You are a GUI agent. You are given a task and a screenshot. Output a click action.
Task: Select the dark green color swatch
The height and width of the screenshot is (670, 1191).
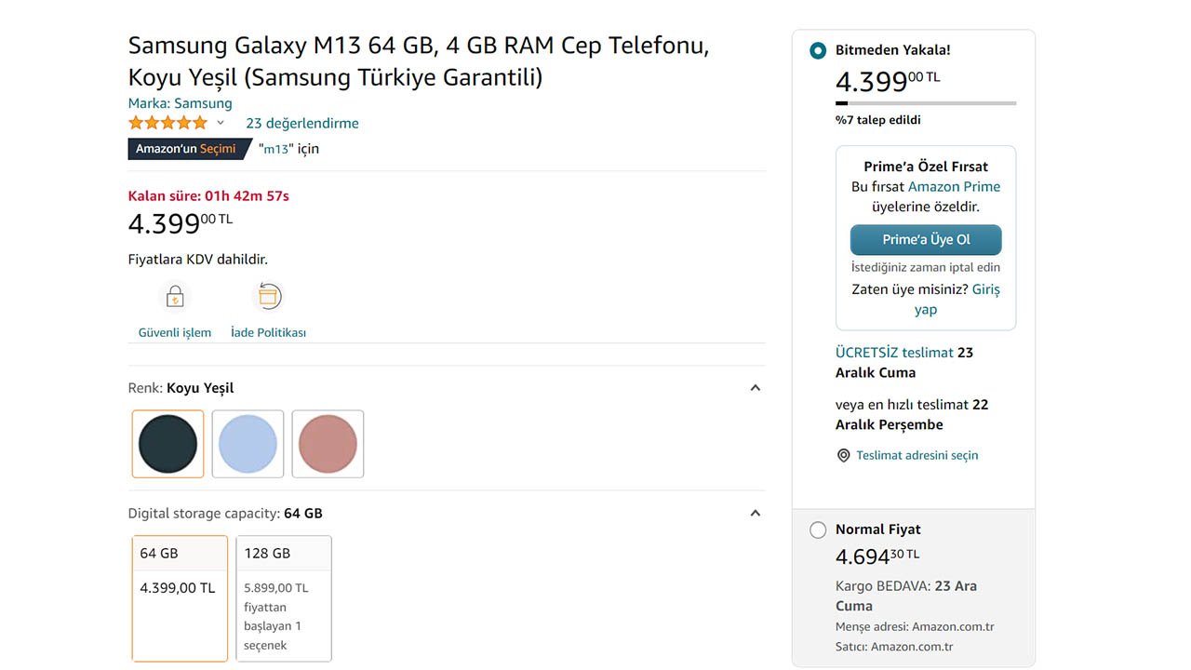[168, 444]
